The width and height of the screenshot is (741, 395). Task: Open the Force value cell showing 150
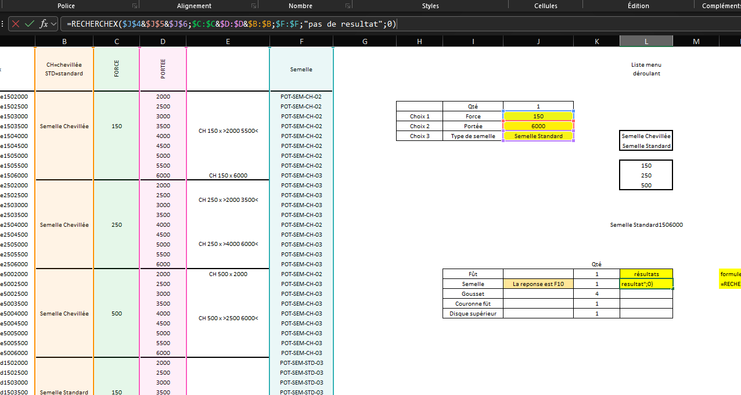(x=538, y=116)
